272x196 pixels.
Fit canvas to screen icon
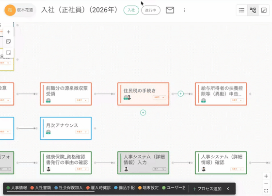pyautogui.click(x=266, y=191)
